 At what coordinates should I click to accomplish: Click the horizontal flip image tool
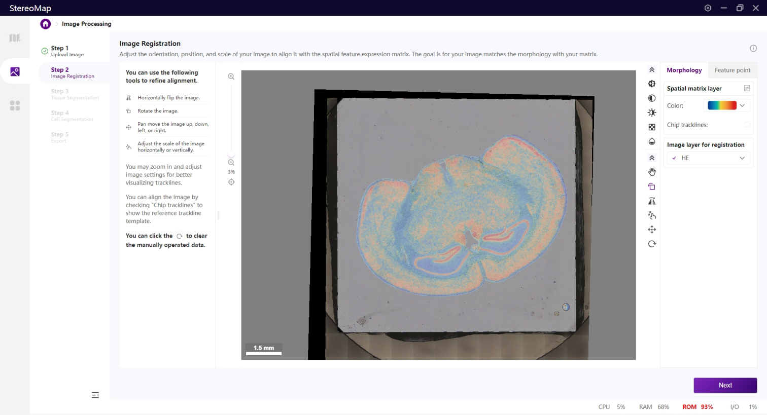[652, 201]
